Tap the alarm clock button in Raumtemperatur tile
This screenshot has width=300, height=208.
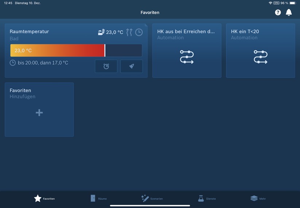pos(106,66)
